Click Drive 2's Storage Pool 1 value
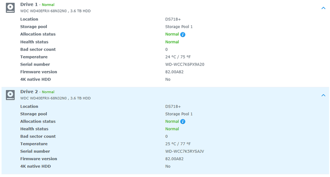 [179, 114]
